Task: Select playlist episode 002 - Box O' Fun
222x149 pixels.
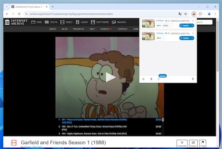Action: 110,128
